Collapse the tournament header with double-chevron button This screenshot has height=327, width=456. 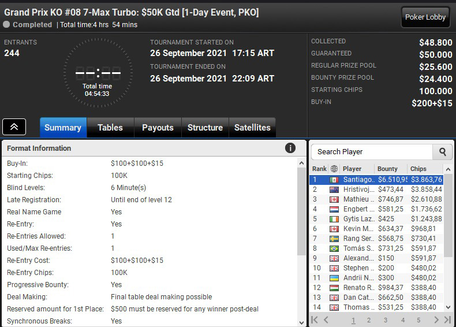(14, 127)
